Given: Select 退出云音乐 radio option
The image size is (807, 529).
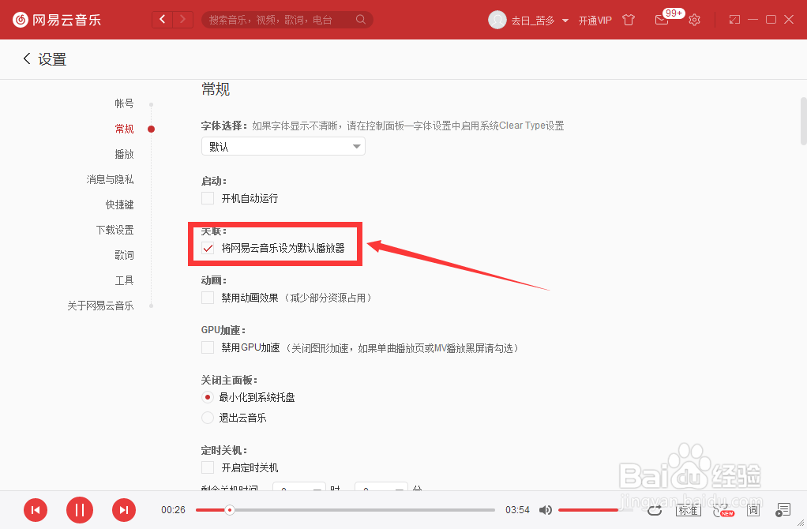Looking at the screenshot, I should (208, 418).
